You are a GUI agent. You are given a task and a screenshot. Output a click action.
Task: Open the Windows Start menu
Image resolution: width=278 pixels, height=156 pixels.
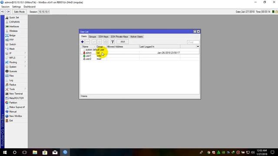(x=5, y=152)
